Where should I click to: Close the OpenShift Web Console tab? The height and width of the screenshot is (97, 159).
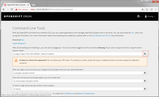click(x=28, y=5)
